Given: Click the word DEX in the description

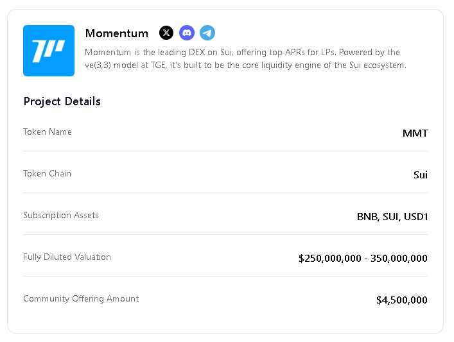Looking at the screenshot, I should 197,53.
